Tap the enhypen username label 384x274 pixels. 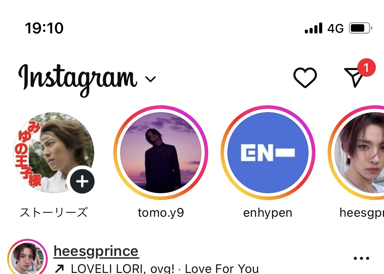pyautogui.click(x=268, y=213)
